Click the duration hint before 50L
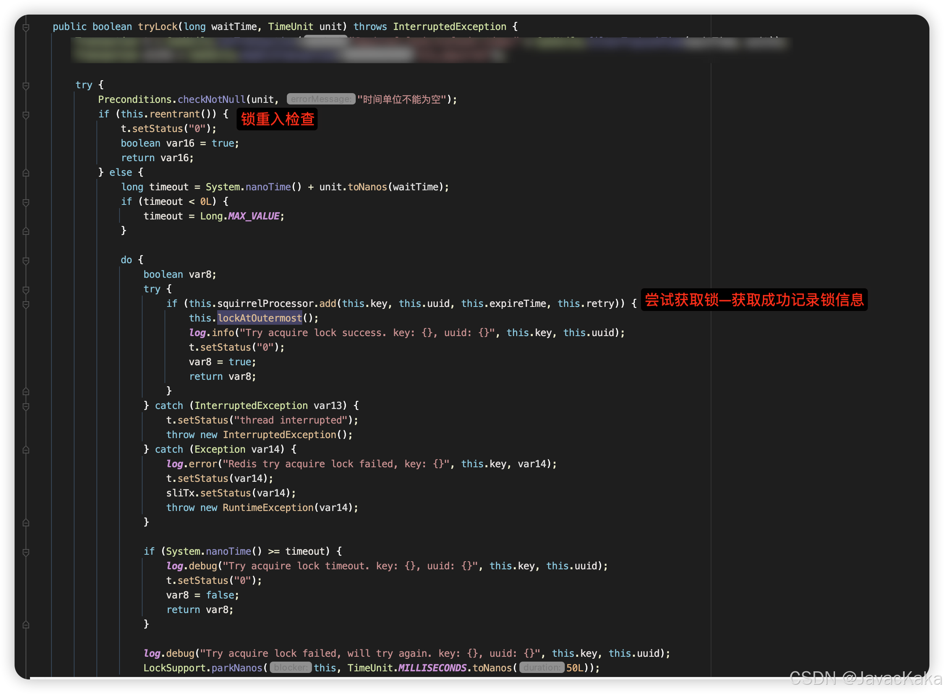This screenshot has height=694, width=944. [x=541, y=668]
